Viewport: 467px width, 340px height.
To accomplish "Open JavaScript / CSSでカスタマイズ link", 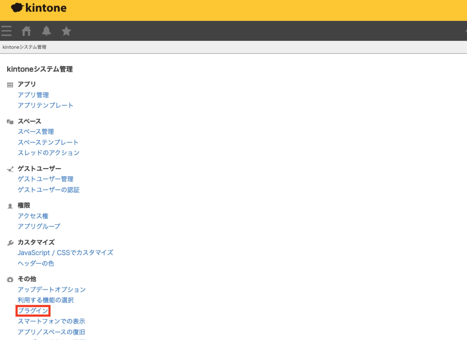I will (x=66, y=253).
